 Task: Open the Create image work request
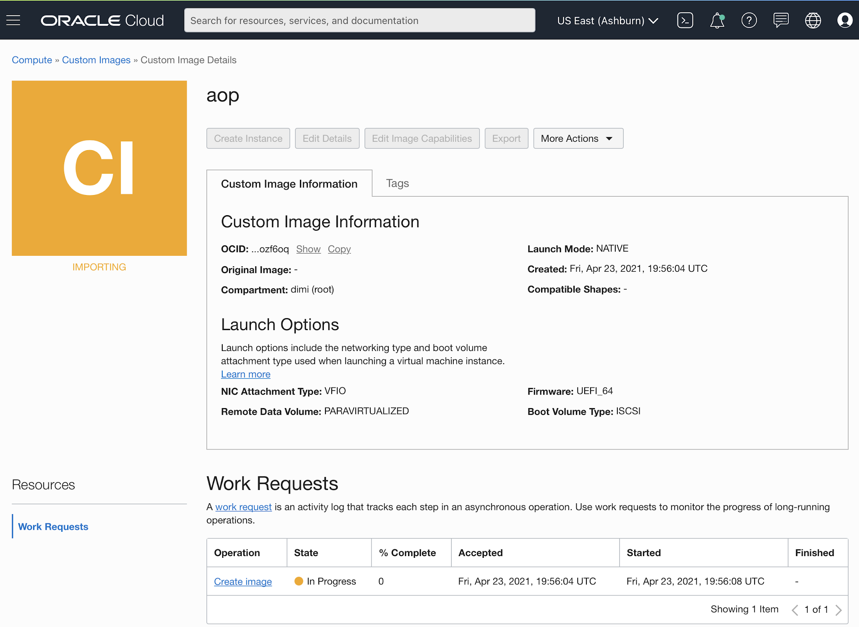243,582
